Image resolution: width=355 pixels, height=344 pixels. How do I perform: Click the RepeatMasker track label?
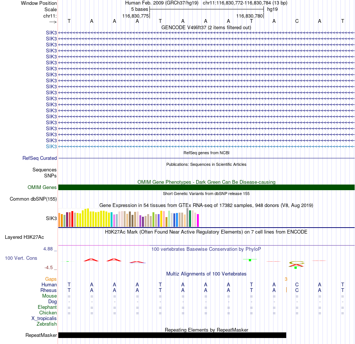pos(41,335)
